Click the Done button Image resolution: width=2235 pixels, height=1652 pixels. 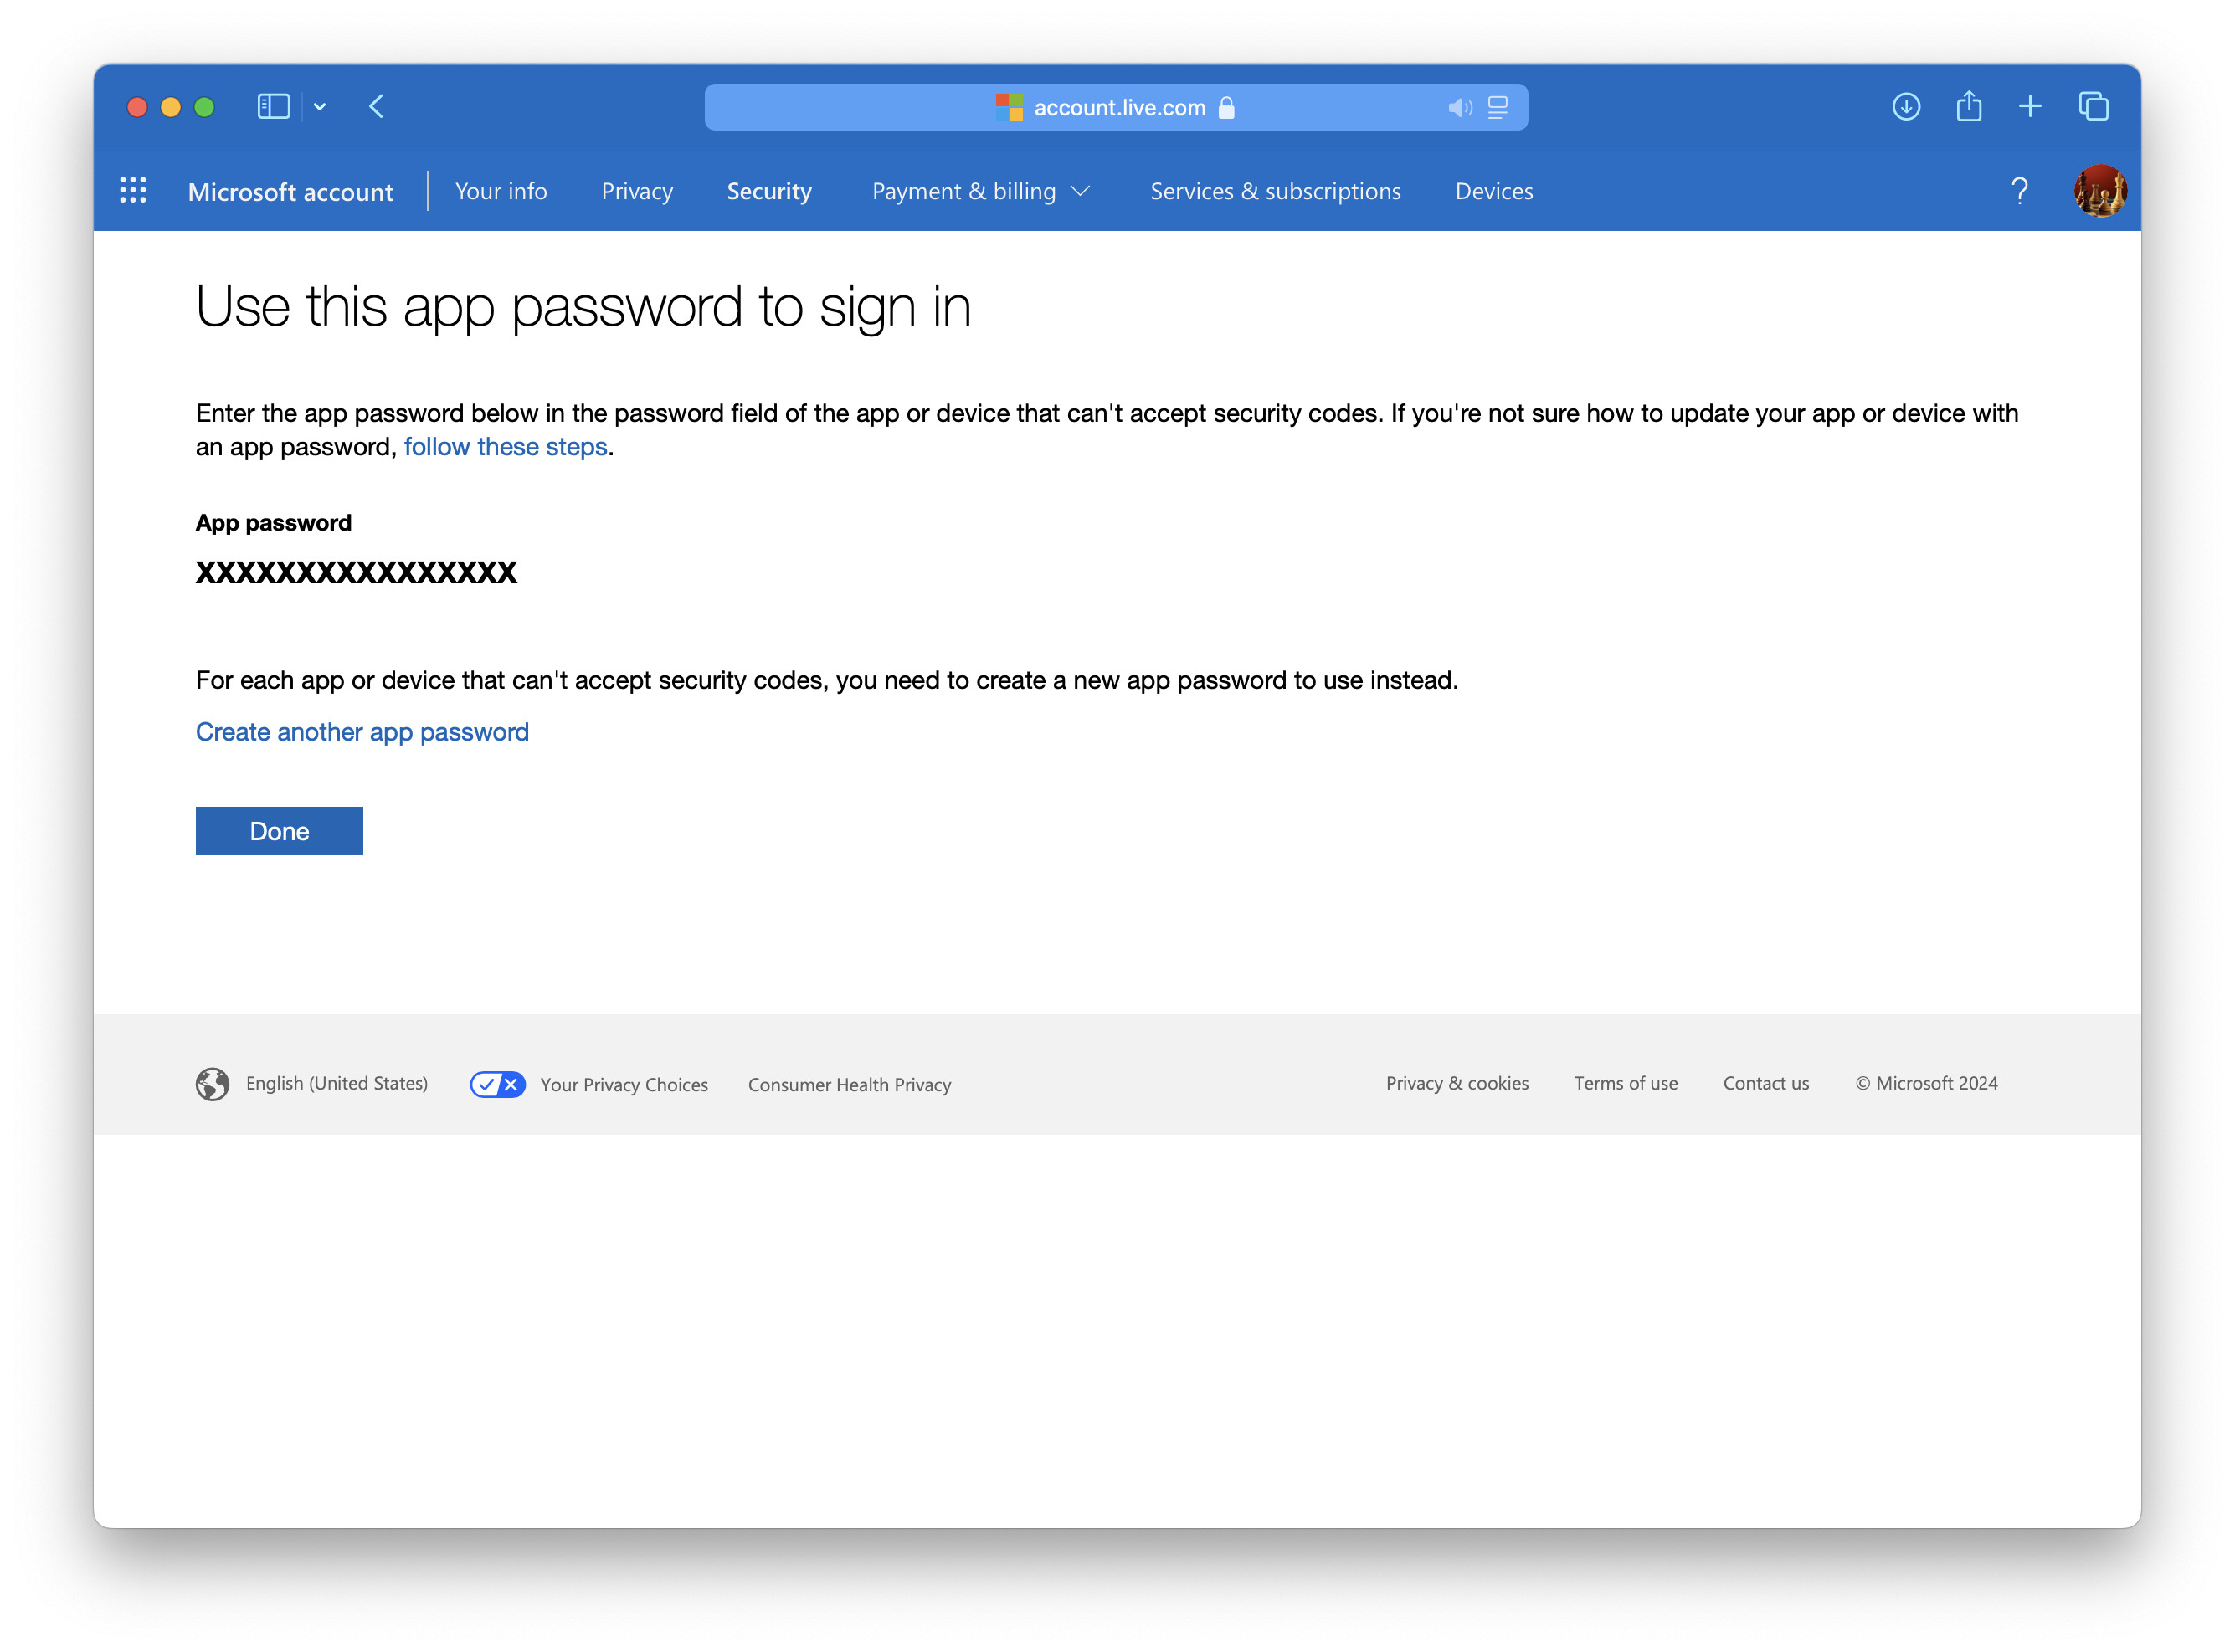click(x=279, y=830)
